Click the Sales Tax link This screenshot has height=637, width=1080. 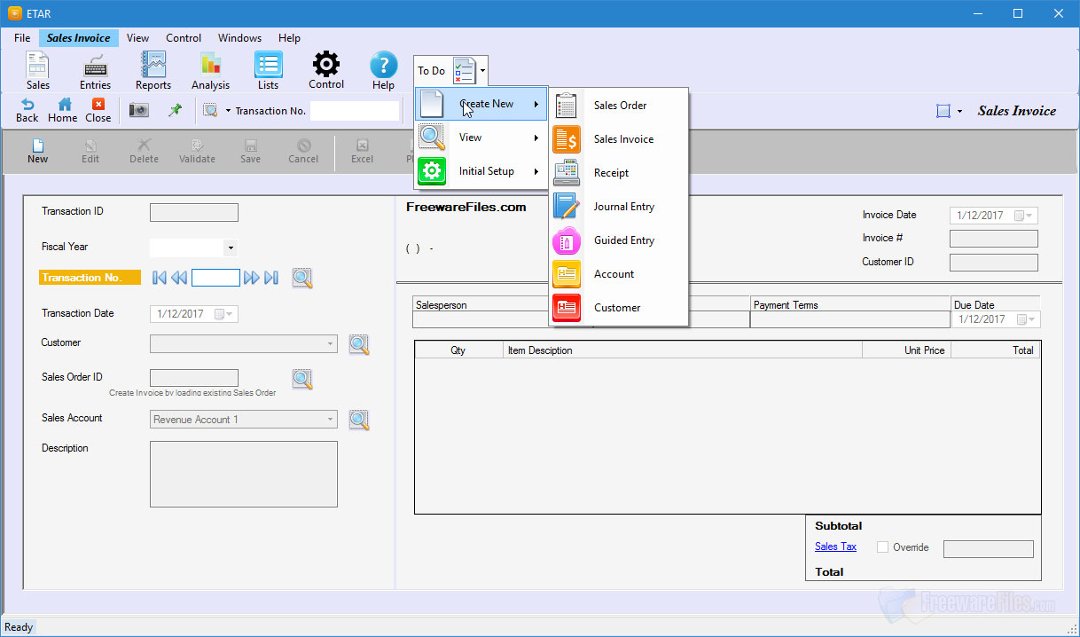(x=834, y=547)
